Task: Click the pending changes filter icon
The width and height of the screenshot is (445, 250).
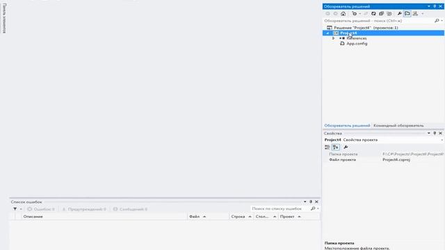Action: pyautogui.click(x=354, y=14)
